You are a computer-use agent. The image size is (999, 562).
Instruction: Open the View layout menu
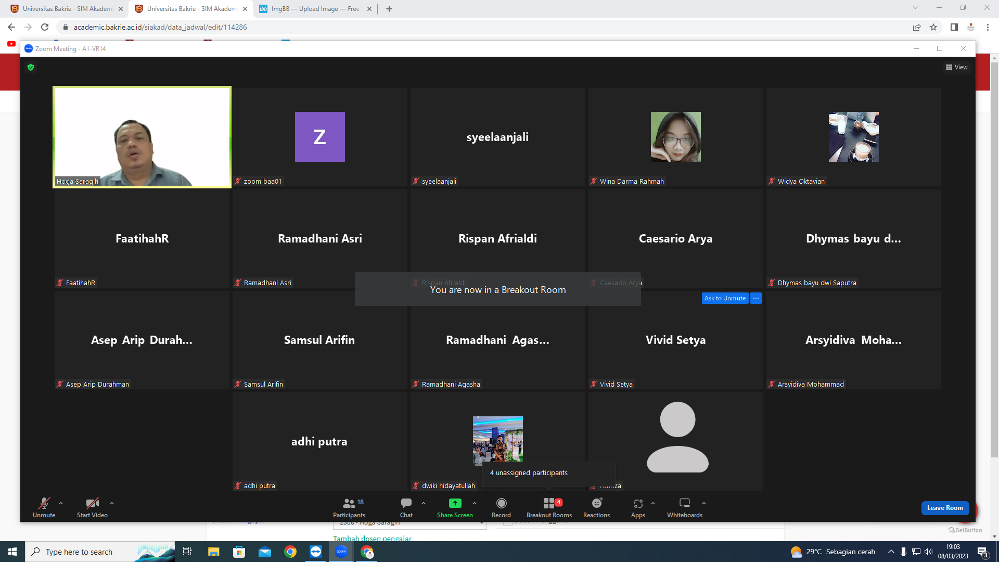click(957, 67)
